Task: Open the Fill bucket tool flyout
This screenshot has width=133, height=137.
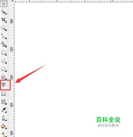Action: coord(6,128)
